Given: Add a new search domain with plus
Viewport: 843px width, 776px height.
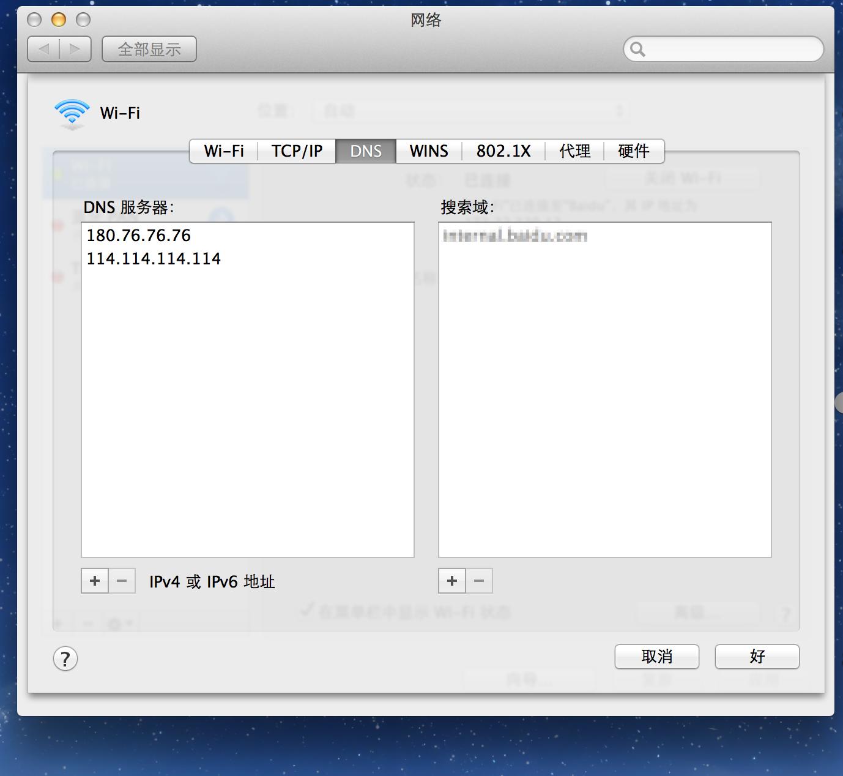Looking at the screenshot, I should (452, 581).
